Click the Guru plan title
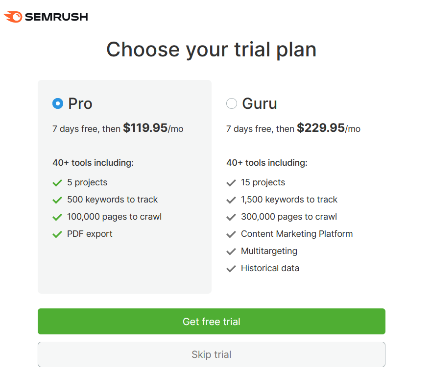Screen dimensions: 431x379 (x=260, y=103)
